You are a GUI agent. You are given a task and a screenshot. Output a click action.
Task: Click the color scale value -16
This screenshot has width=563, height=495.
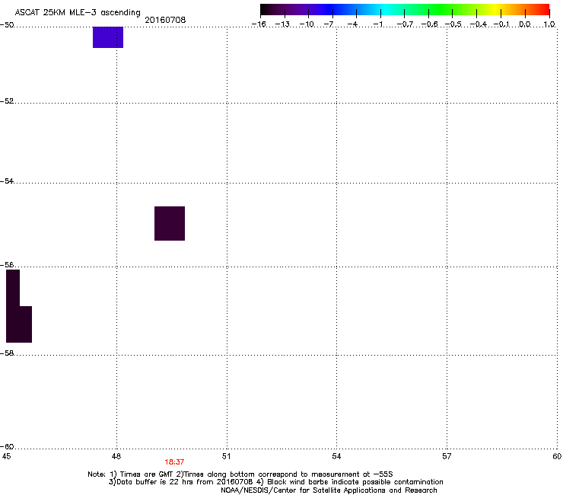[259, 24]
